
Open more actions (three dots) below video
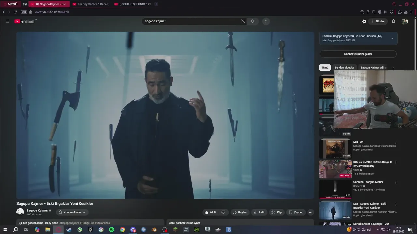(x=310, y=212)
